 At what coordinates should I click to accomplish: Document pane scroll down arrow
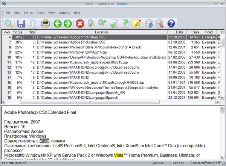coord(222,157)
